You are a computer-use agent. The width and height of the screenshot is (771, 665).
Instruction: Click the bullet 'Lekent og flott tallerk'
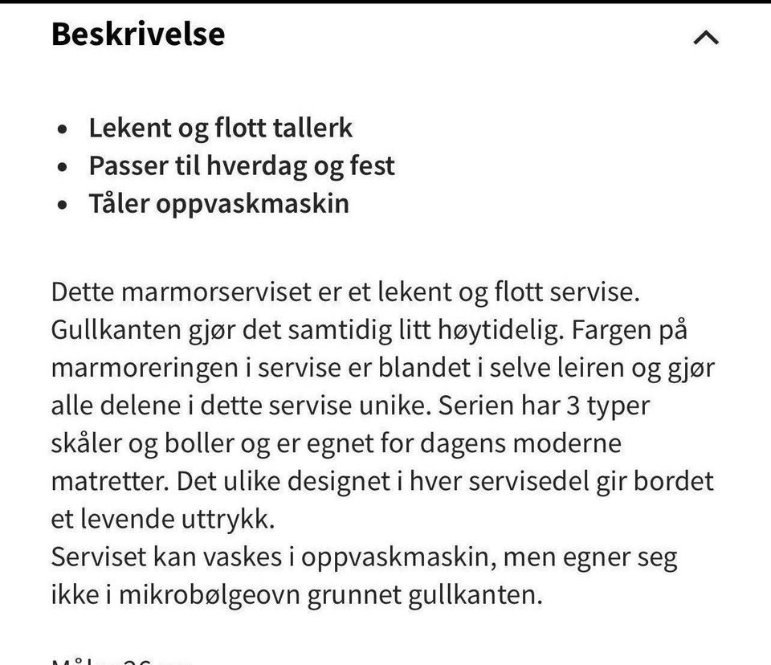point(222,127)
